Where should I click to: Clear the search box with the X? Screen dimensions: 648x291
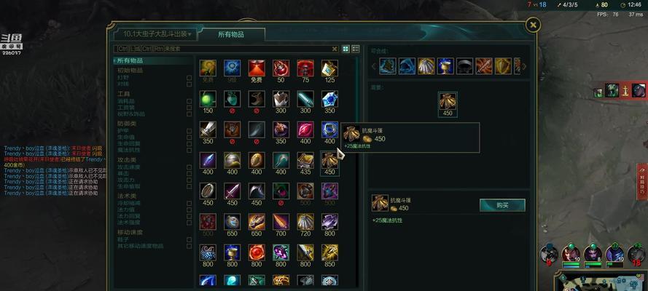point(335,49)
